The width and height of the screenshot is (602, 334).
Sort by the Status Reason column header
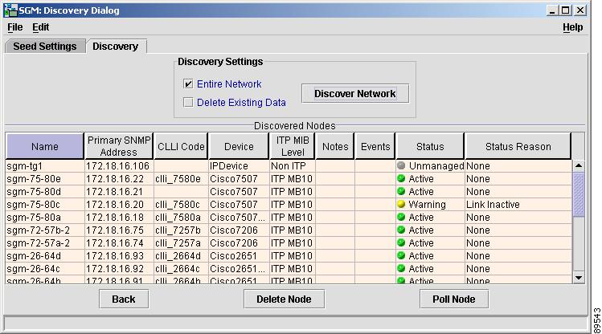tap(518, 146)
